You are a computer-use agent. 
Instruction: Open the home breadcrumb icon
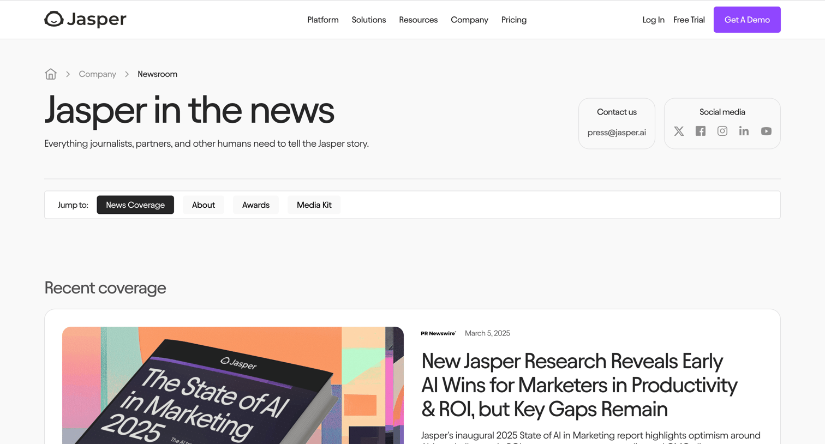point(51,74)
